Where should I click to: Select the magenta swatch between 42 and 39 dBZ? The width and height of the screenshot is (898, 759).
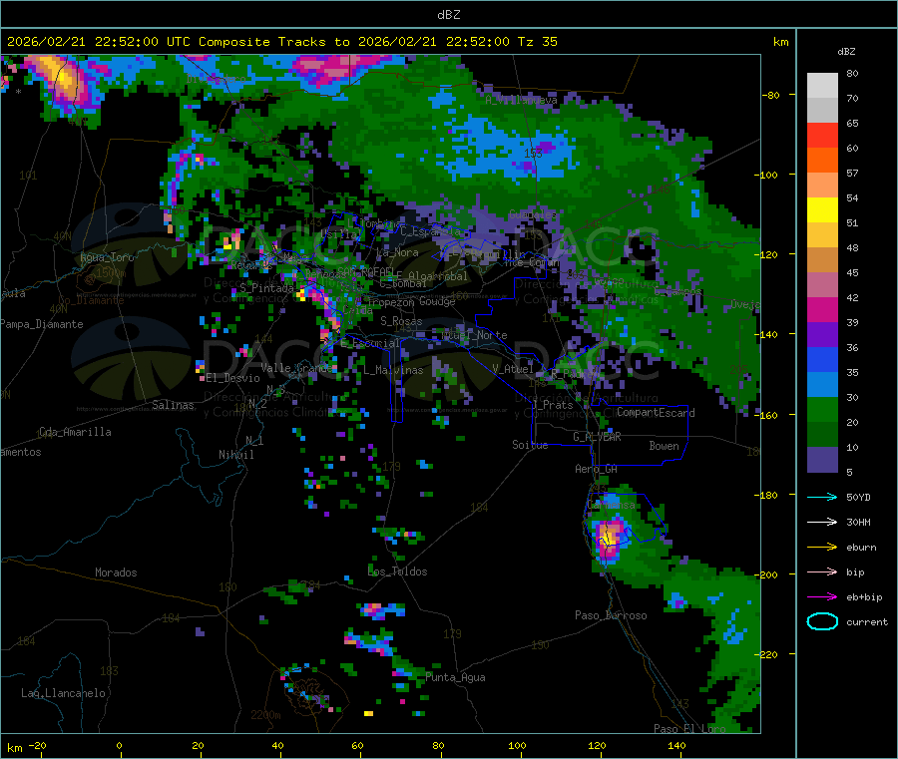[822, 309]
